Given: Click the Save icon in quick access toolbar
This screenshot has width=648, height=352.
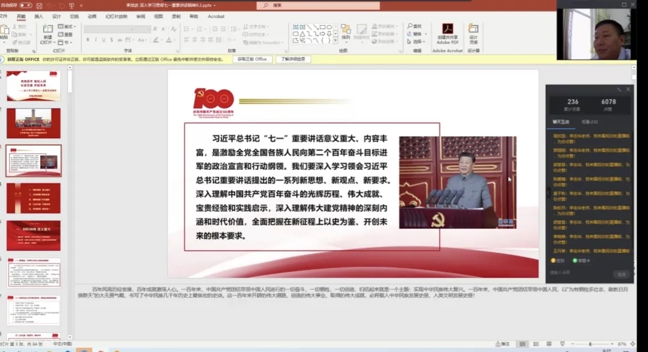Looking at the screenshot, I should point(39,5).
